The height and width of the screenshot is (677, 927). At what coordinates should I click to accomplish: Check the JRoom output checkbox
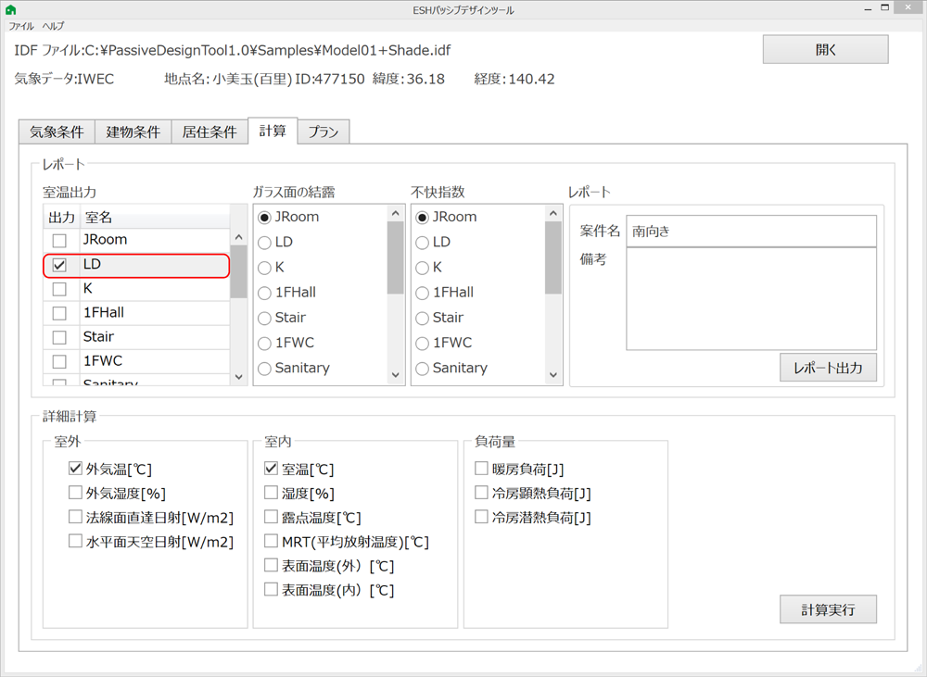click(59, 241)
